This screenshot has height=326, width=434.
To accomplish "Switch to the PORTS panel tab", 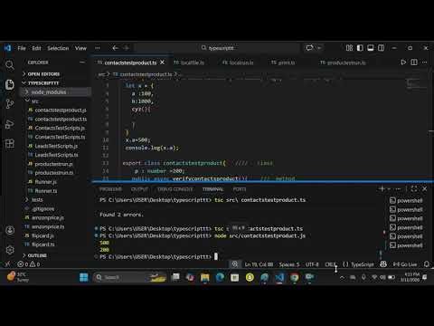I will pos(240,189).
